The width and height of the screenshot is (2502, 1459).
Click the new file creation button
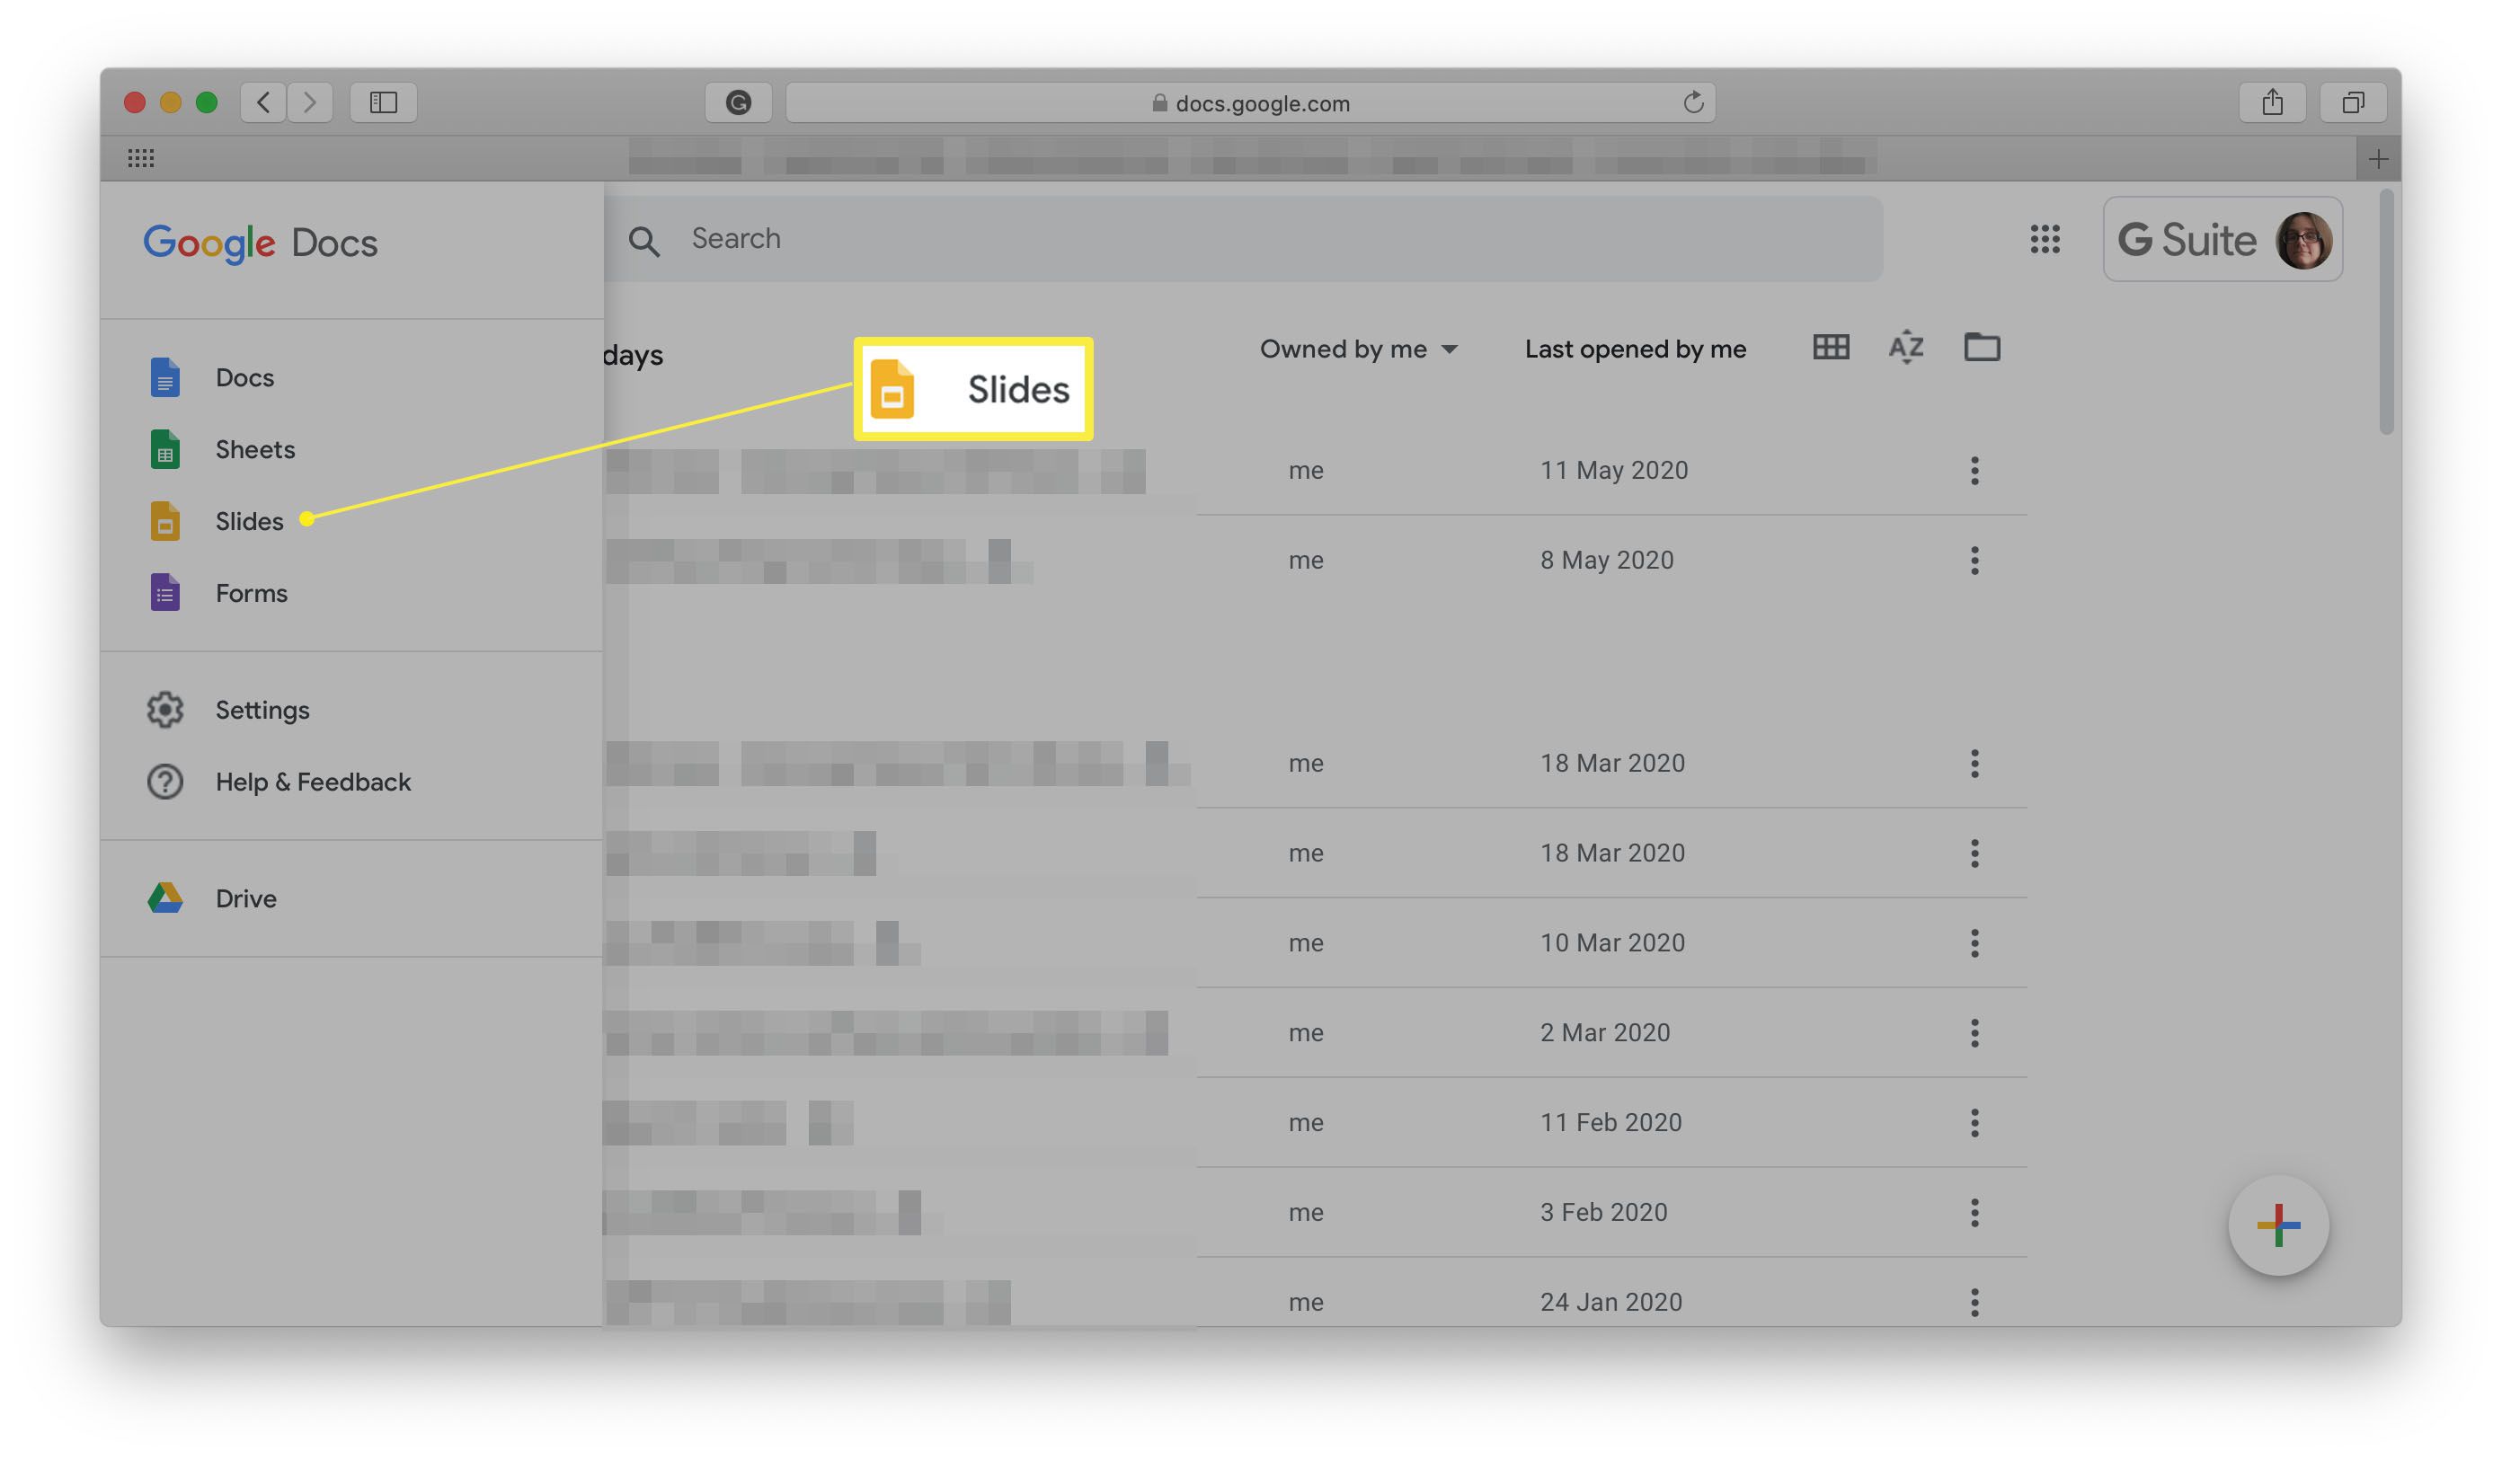2278,1226
